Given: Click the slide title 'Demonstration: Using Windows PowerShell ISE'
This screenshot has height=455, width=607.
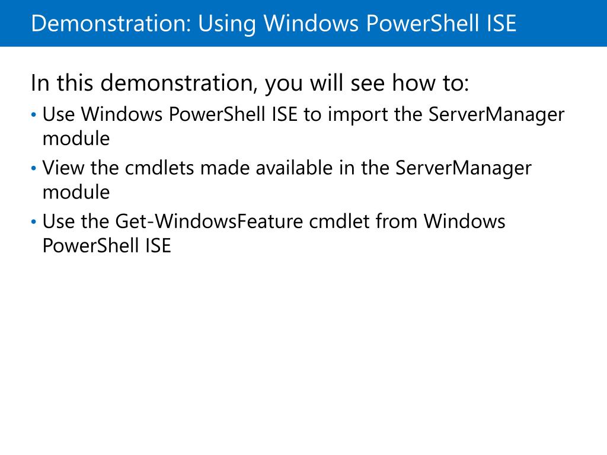Looking at the screenshot, I should point(274,24).
